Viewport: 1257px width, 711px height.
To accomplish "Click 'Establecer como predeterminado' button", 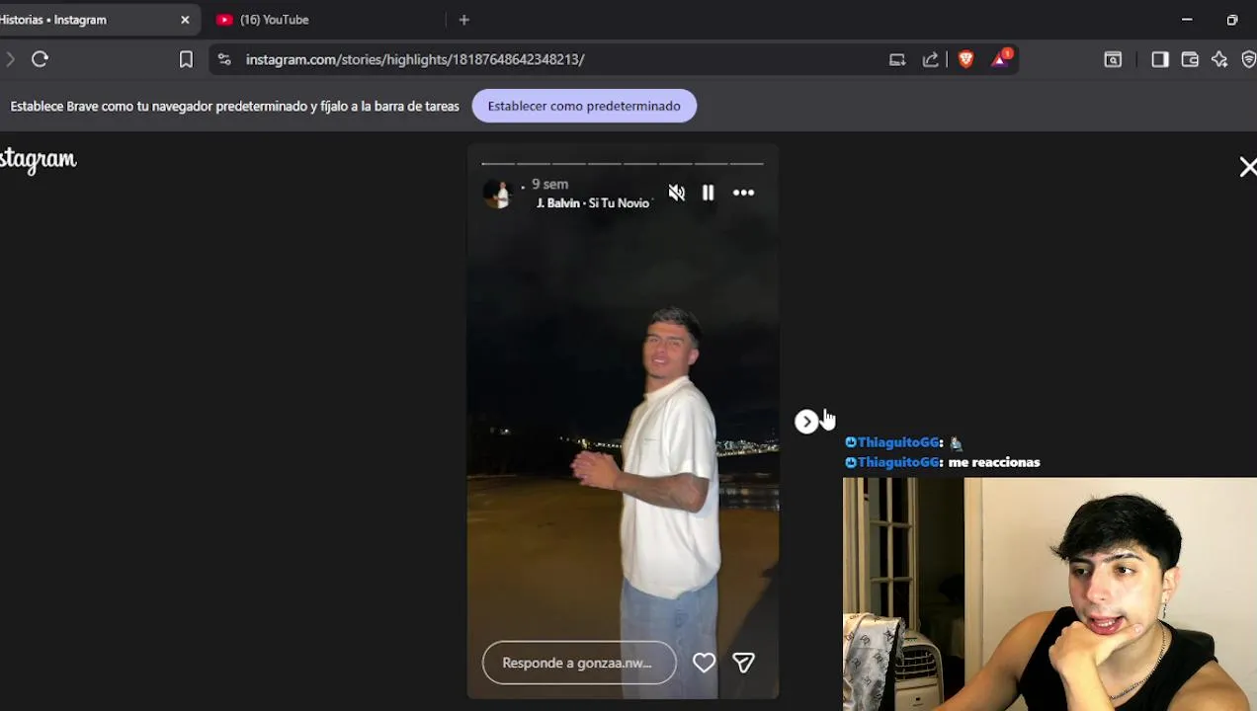I will 584,106.
